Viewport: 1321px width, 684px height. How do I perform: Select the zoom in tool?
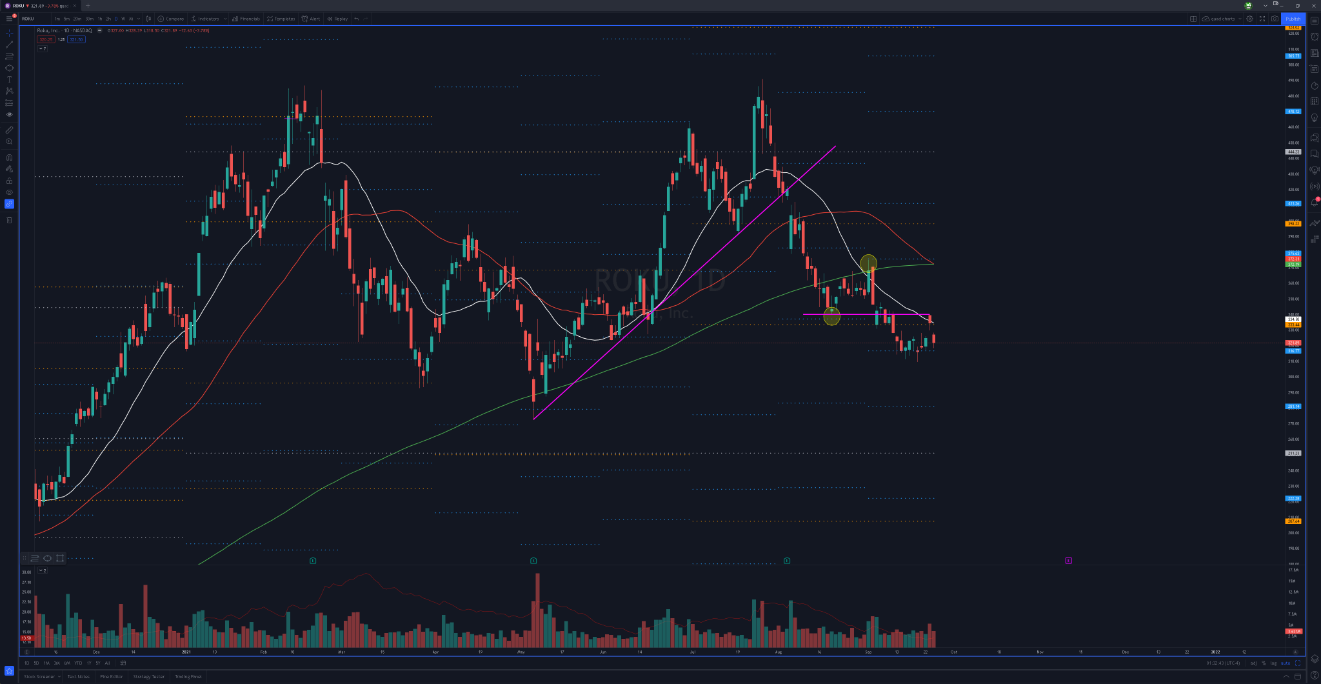(x=9, y=141)
